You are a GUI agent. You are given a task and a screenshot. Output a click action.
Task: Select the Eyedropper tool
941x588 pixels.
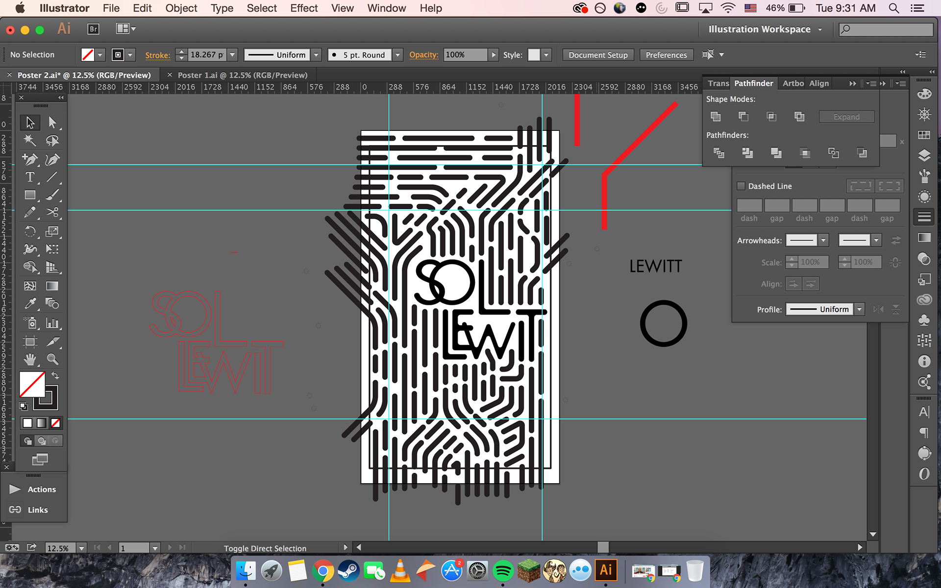pyautogui.click(x=30, y=304)
